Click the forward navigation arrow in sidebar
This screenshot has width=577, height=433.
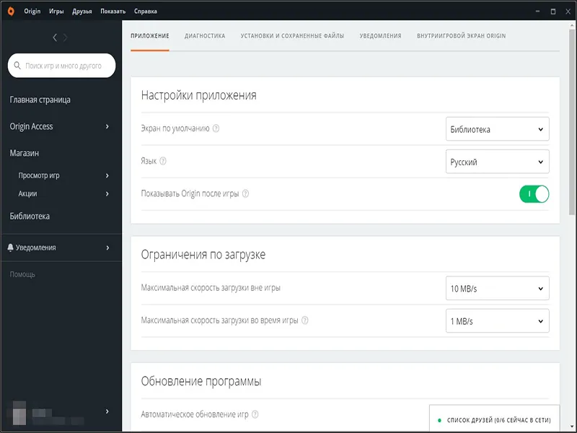[66, 38]
